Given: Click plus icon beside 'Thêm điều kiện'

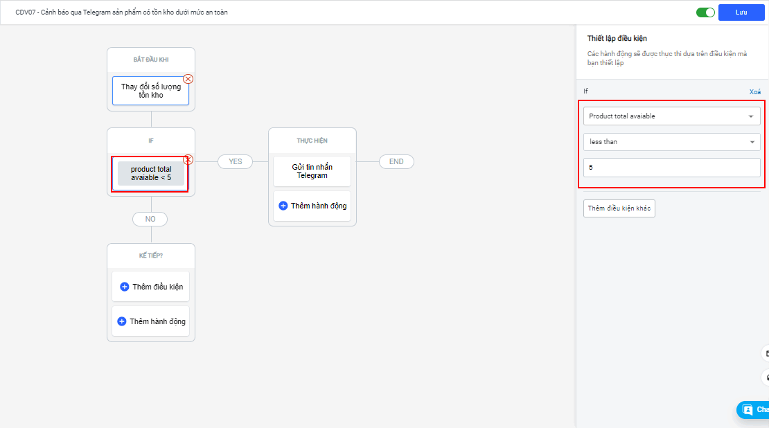Looking at the screenshot, I should point(125,287).
